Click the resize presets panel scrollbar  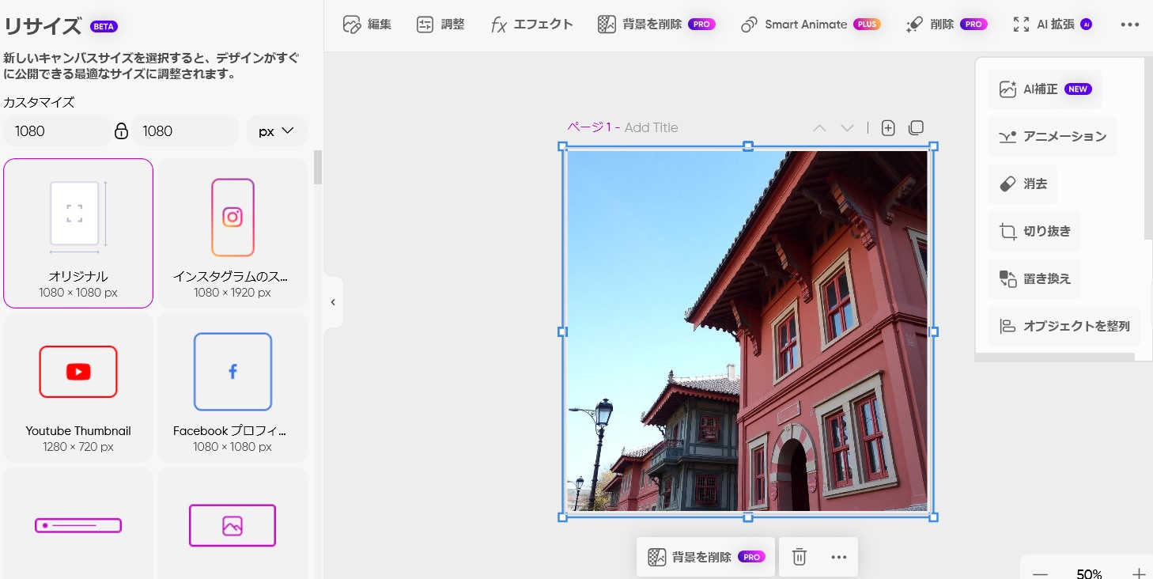[x=318, y=168]
